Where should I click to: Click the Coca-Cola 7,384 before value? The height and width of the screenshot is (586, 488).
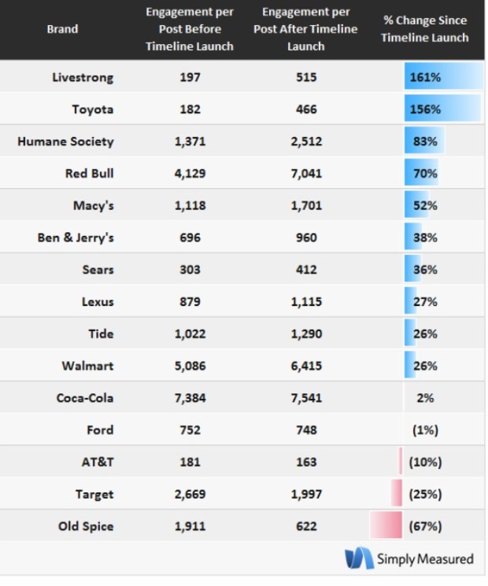click(x=190, y=397)
